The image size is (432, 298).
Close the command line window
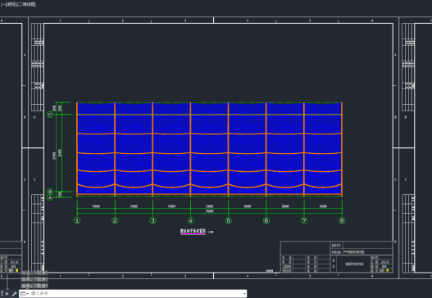click(x=7, y=294)
